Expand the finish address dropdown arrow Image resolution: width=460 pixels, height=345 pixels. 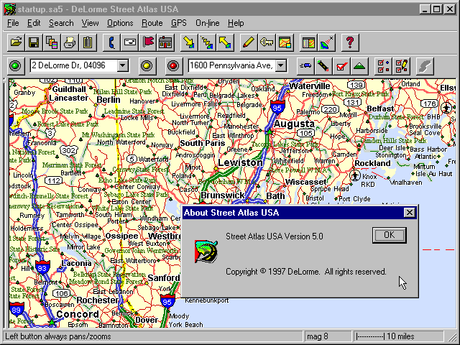(281, 65)
